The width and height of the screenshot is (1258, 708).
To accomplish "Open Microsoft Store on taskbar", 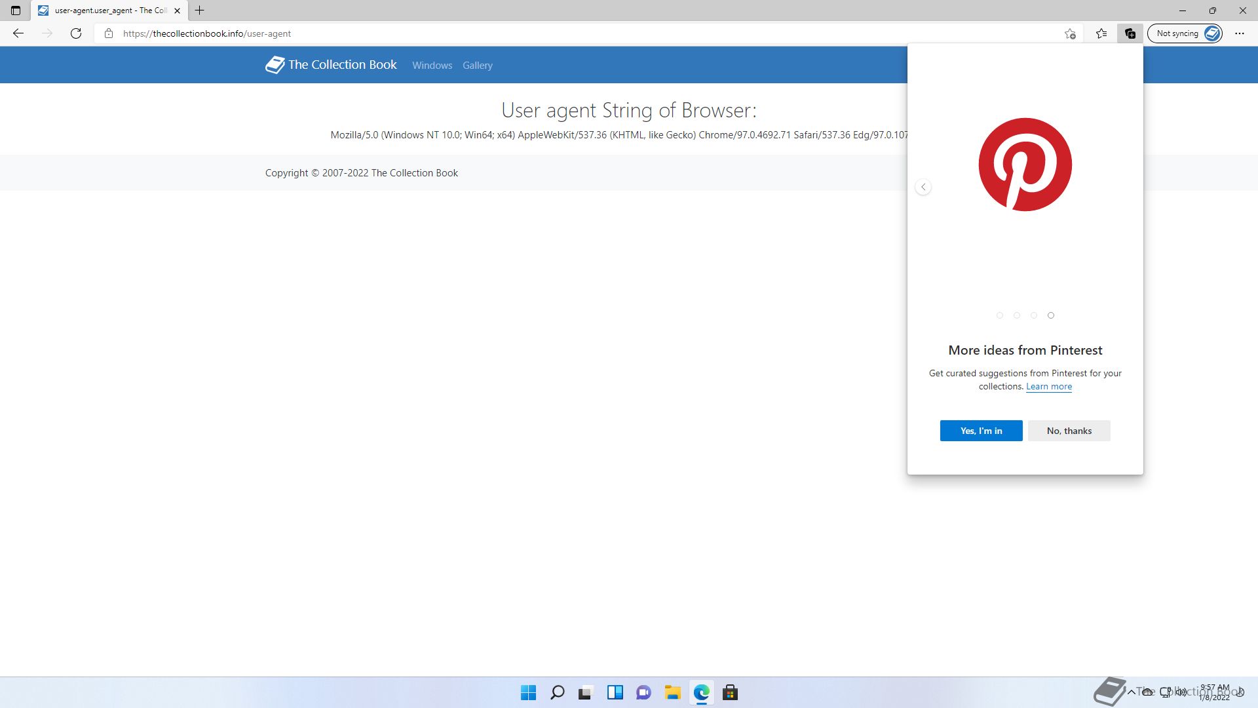I will click(730, 693).
